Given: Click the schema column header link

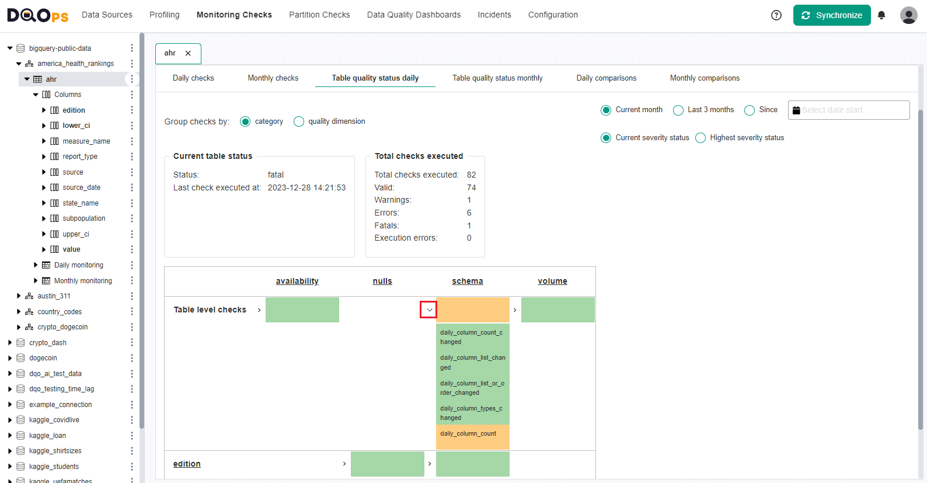Looking at the screenshot, I should [x=468, y=281].
